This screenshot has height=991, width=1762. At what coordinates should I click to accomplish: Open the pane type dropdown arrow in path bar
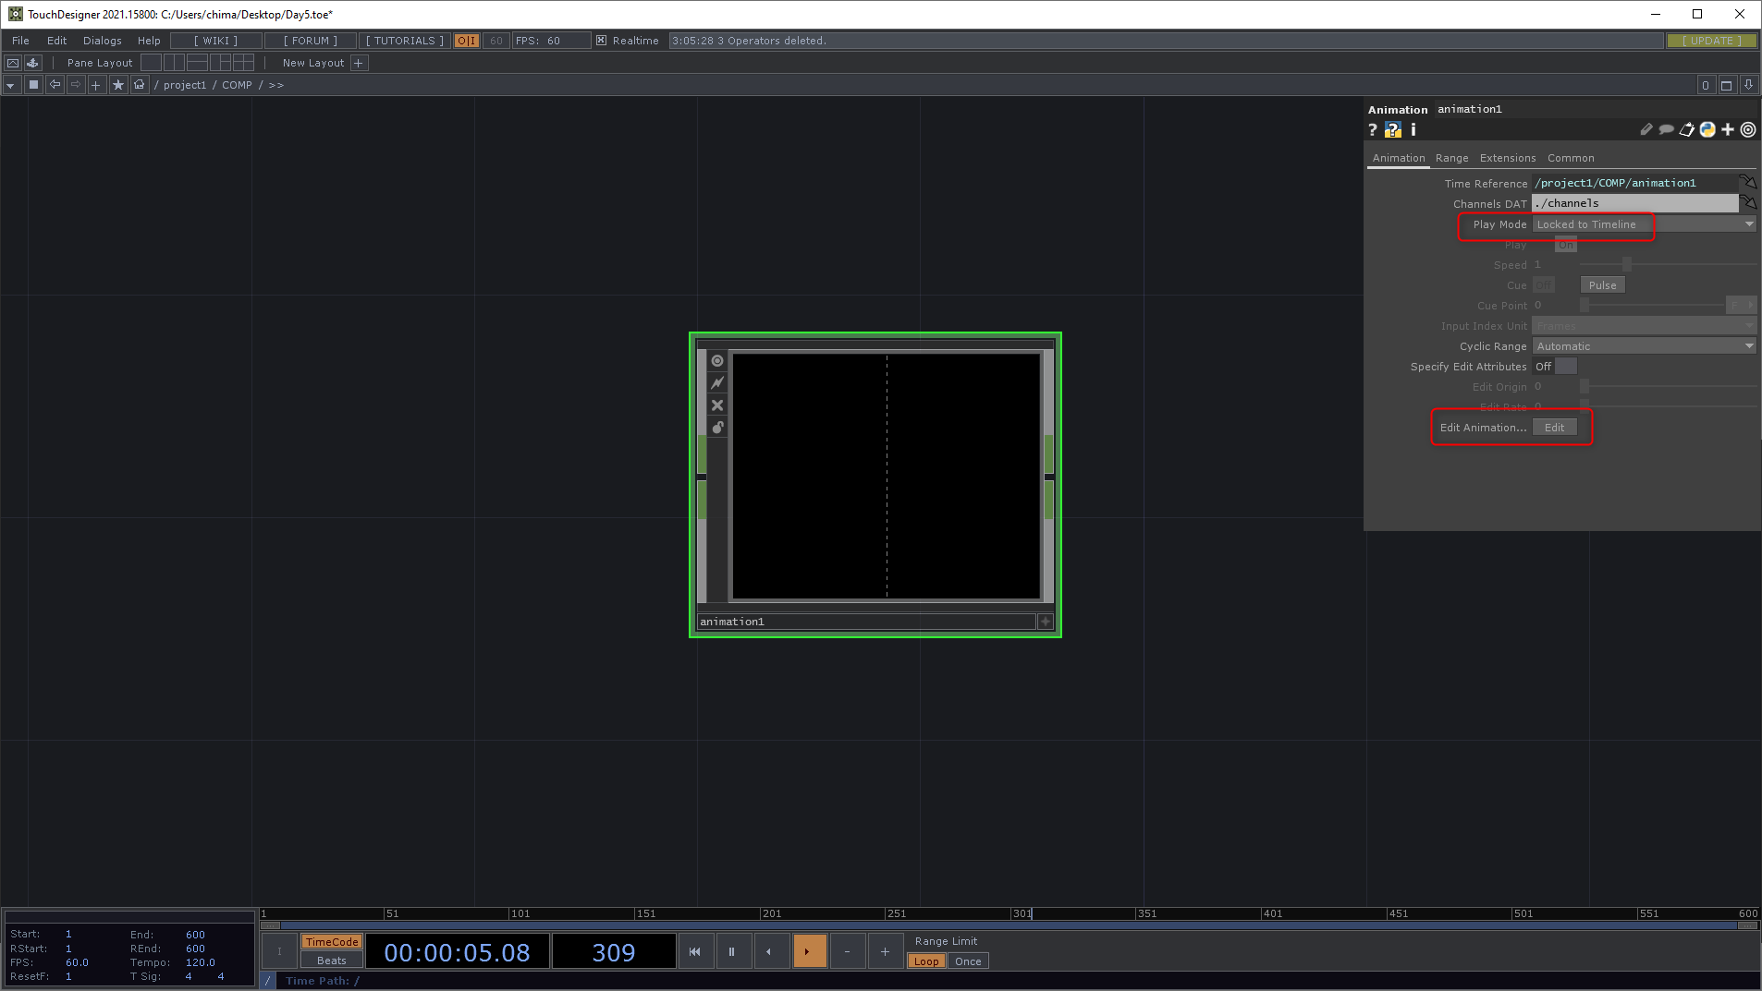point(10,85)
